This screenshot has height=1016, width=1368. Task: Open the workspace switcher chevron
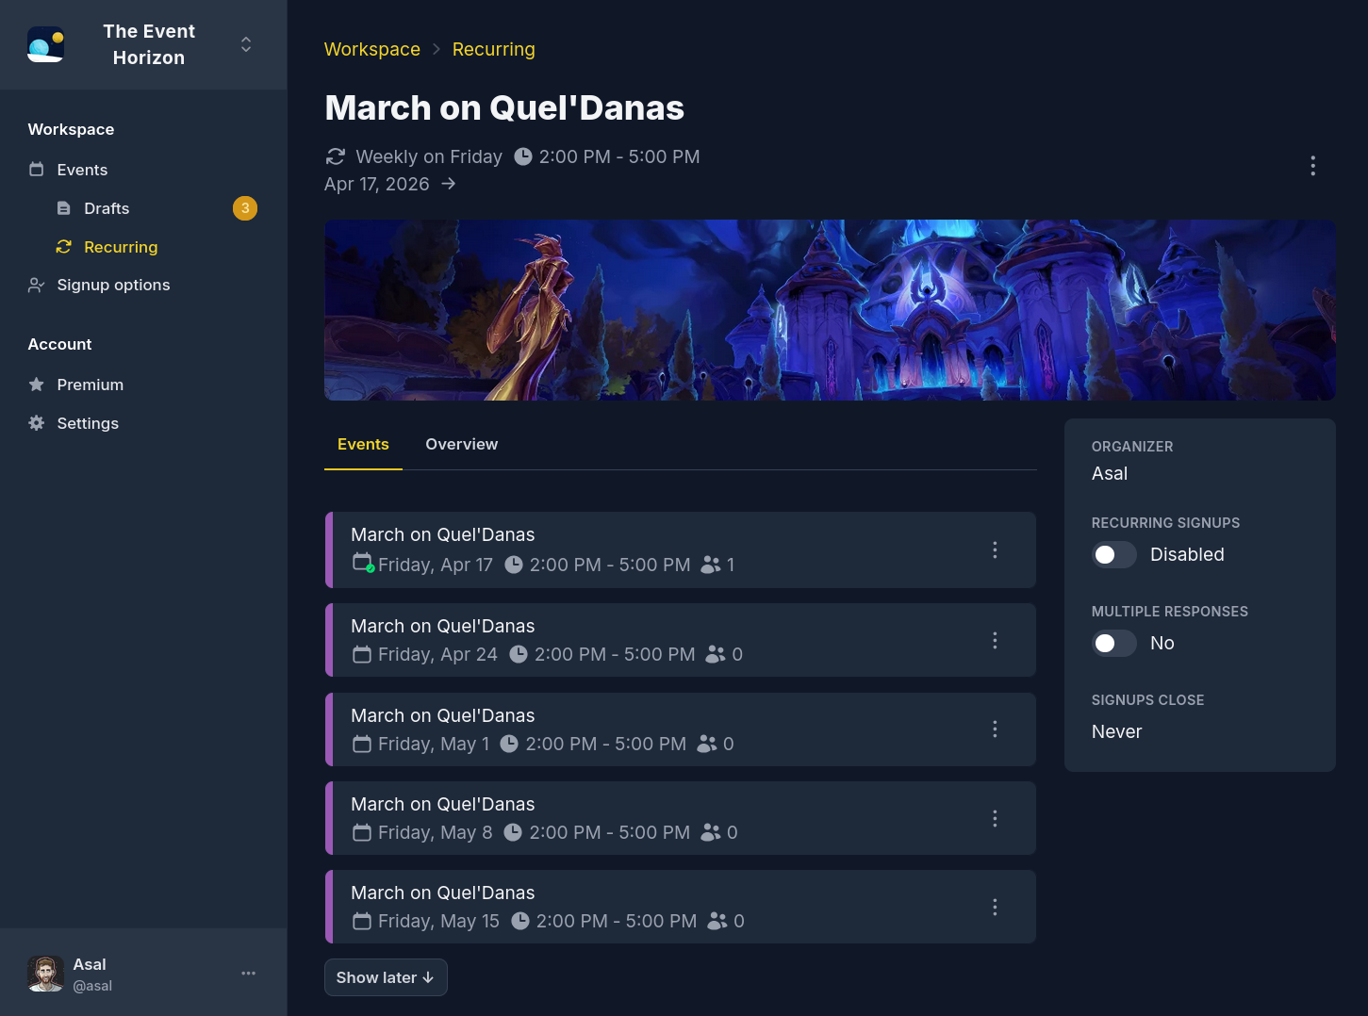(x=245, y=43)
